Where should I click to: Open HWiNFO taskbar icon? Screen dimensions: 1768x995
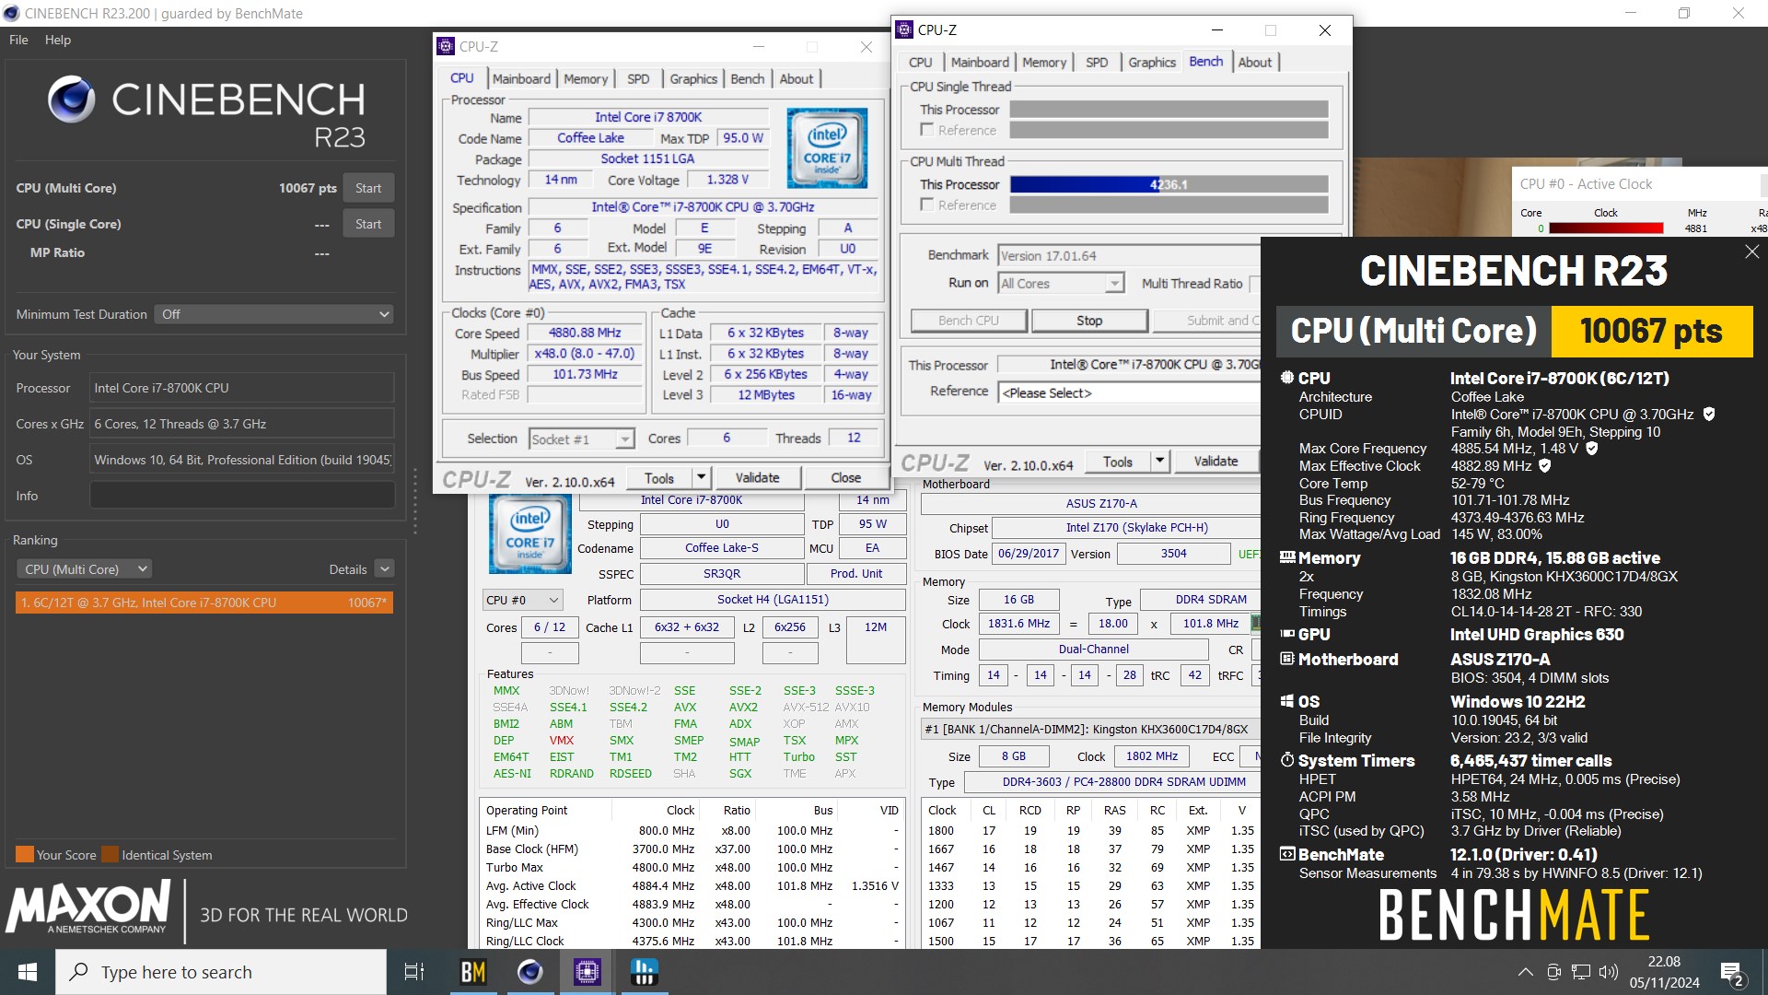(x=645, y=972)
